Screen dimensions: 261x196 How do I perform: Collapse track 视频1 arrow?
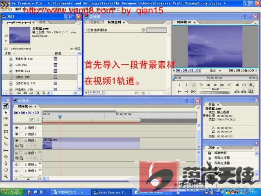point(26,140)
